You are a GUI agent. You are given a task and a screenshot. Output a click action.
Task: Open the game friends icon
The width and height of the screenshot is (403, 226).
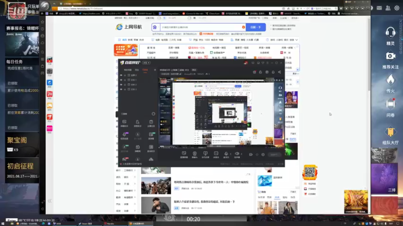pyautogui.click(x=388, y=8)
